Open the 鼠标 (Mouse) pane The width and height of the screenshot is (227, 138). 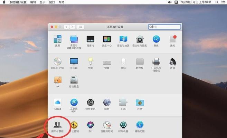(123, 63)
